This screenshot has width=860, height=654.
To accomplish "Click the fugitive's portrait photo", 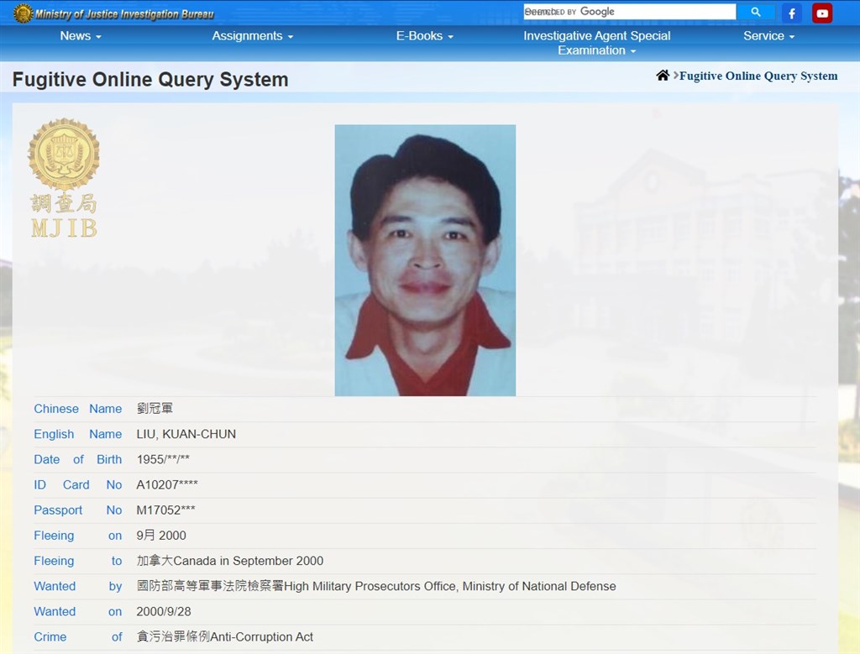I will 425,260.
